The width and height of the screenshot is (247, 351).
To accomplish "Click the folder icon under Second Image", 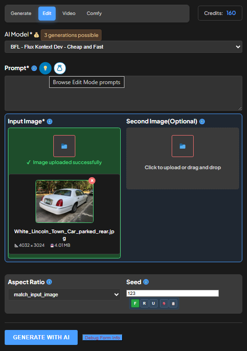I will (182, 146).
